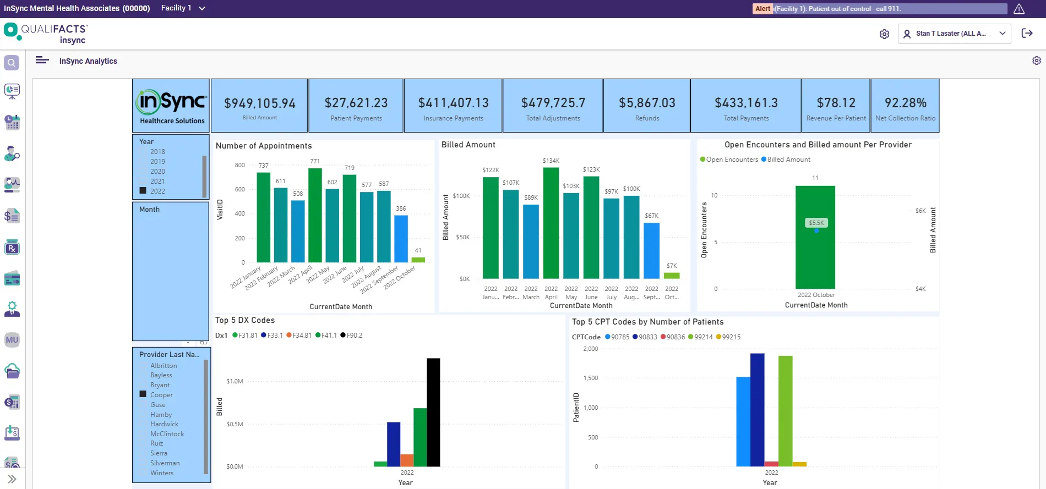Open InSync Analytics settings gear

pos(1036,61)
